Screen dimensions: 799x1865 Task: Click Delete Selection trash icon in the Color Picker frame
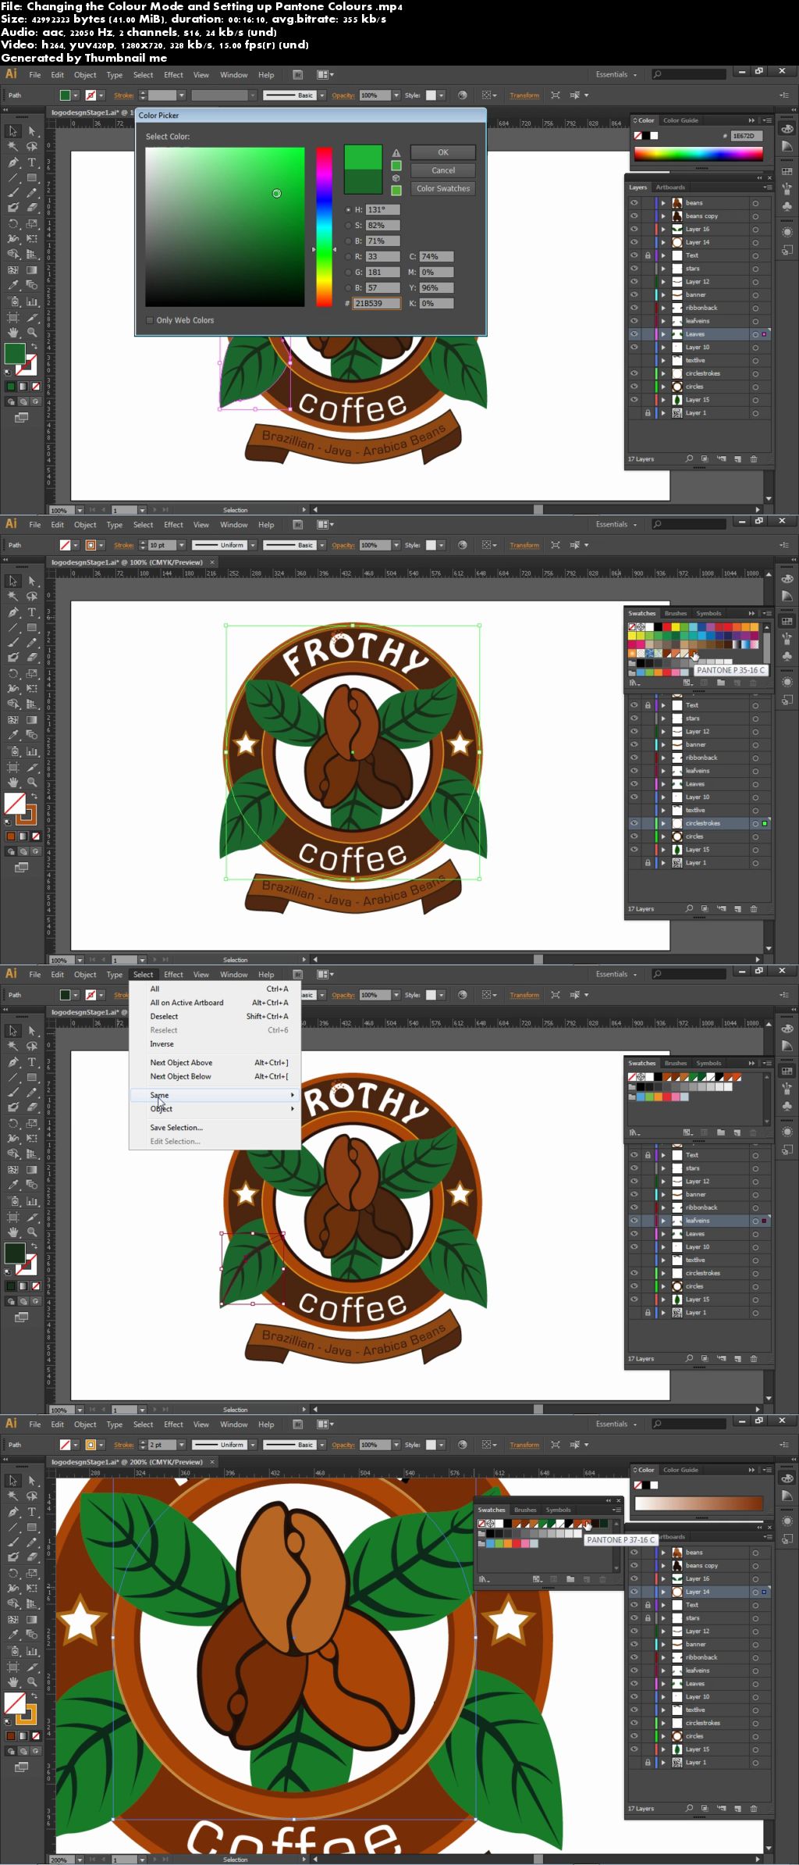754,459
